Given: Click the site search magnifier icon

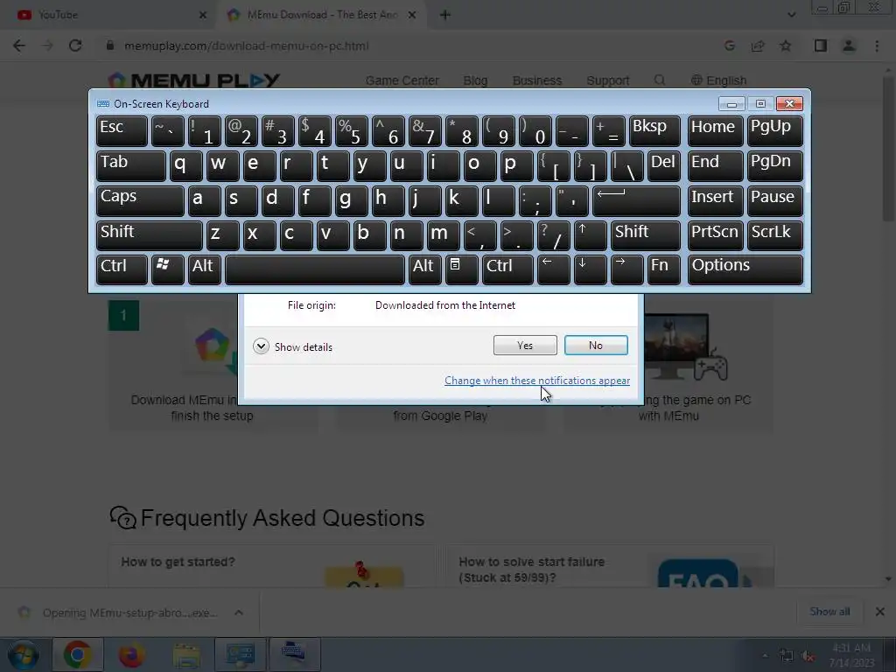Looking at the screenshot, I should click(660, 80).
